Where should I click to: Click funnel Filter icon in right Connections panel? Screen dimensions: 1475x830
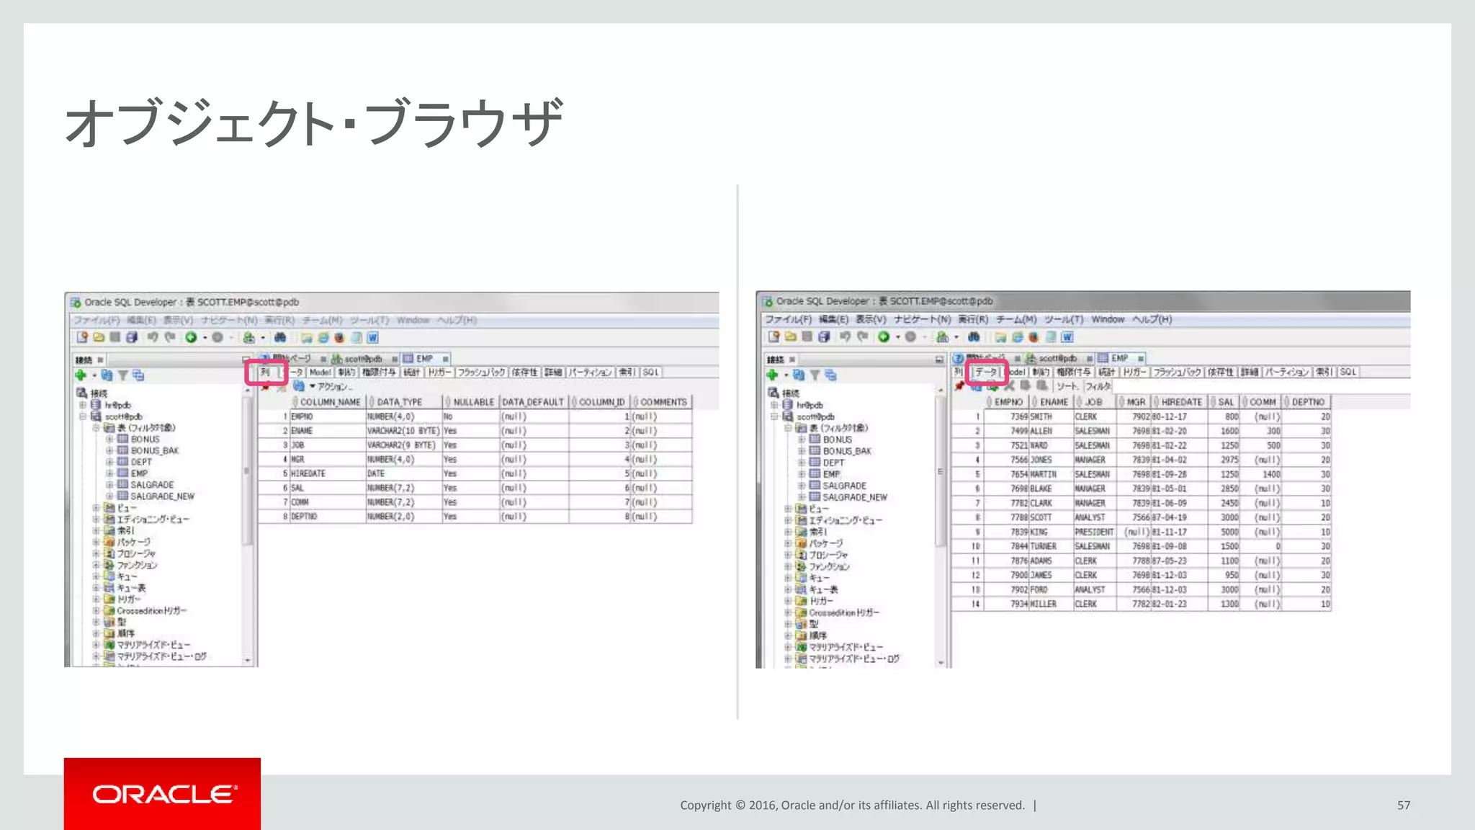pyautogui.click(x=815, y=375)
